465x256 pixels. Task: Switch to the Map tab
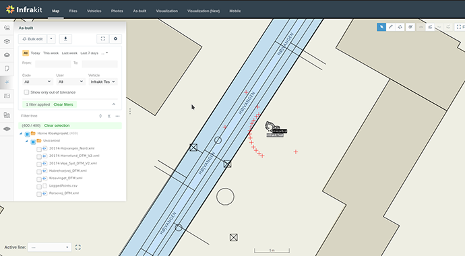56,11
